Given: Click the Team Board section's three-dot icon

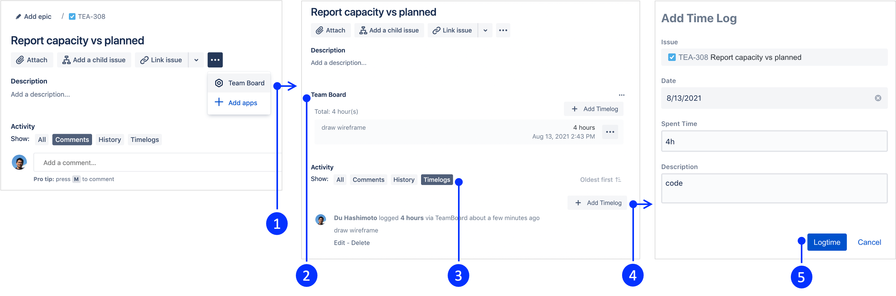Looking at the screenshot, I should pyautogui.click(x=621, y=95).
